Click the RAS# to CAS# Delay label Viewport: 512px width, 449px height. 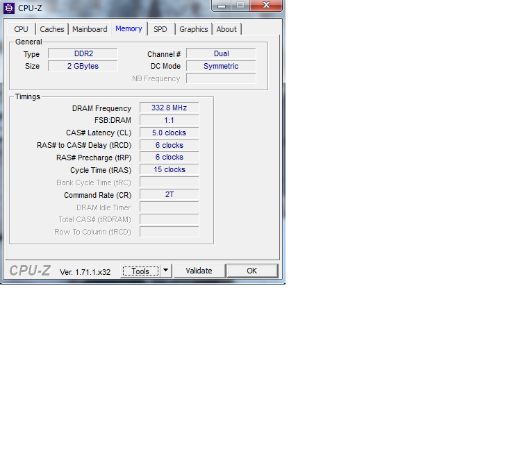pyautogui.click(x=84, y=146)
